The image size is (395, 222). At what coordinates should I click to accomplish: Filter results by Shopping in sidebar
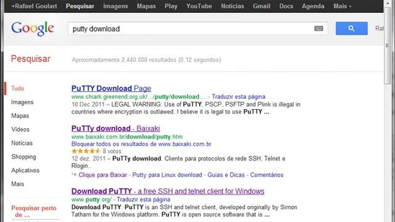pyautogui.click(x=23, y=157)
